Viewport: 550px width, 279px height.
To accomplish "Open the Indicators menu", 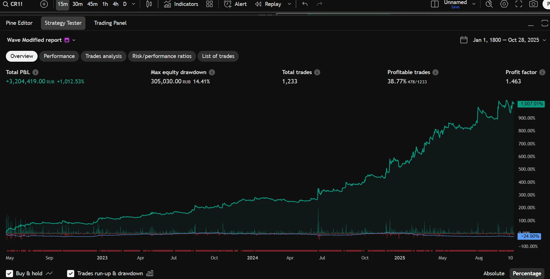I will 181,4.
